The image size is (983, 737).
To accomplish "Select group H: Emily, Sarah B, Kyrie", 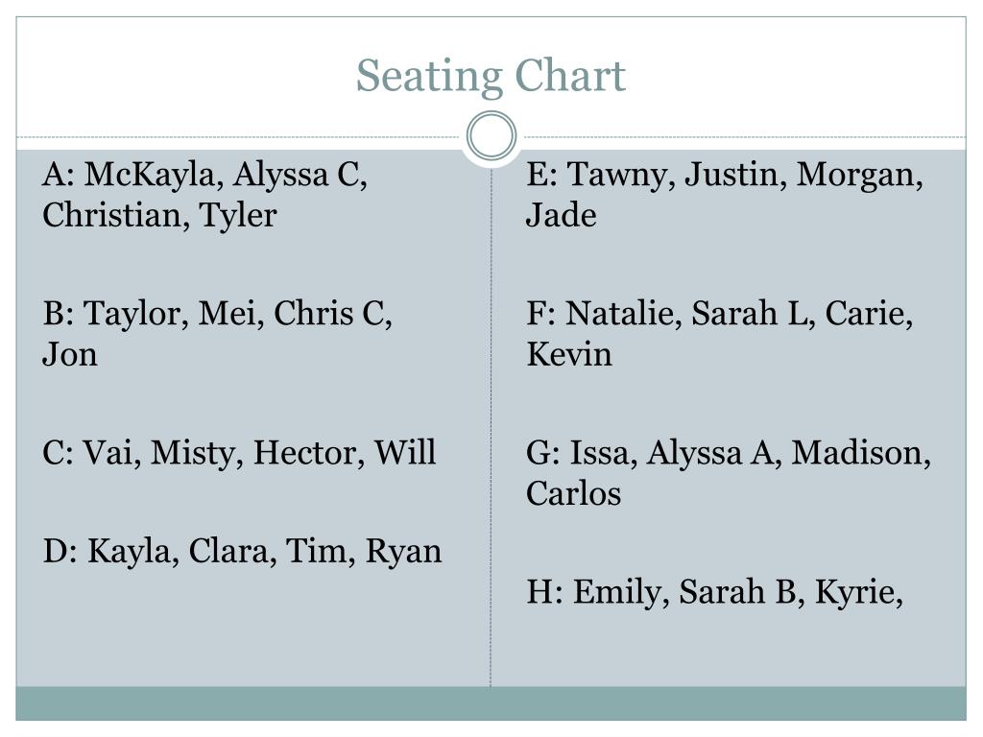I will [x=714, y=592].
